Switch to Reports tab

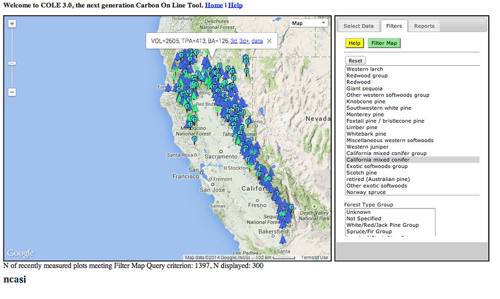424,26
